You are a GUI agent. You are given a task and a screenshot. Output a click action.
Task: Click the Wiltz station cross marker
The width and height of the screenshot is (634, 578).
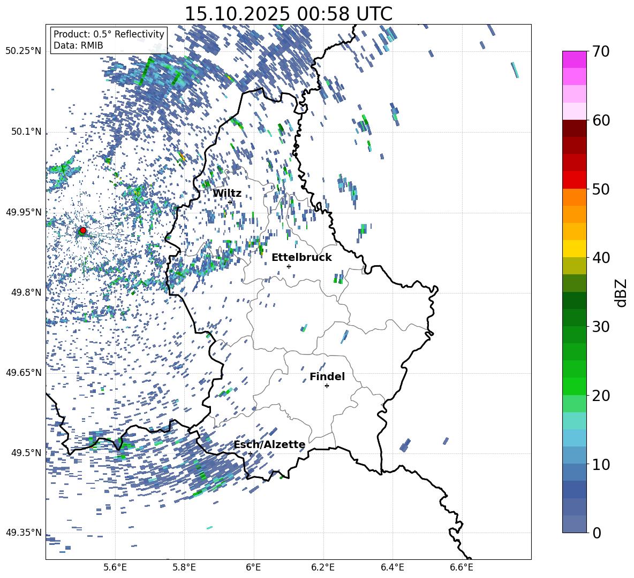click(230, 202)
